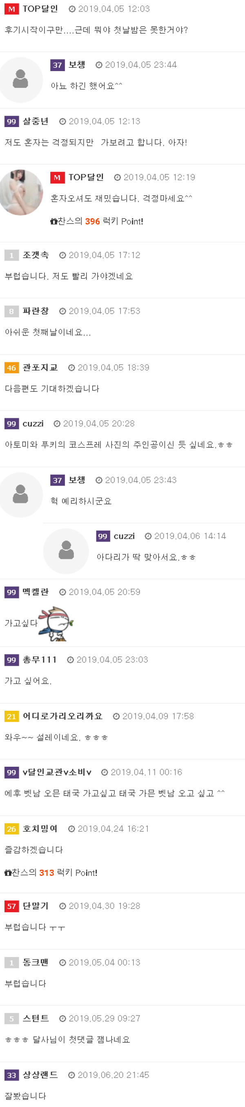Open username 동크맨

pos(35,962)
